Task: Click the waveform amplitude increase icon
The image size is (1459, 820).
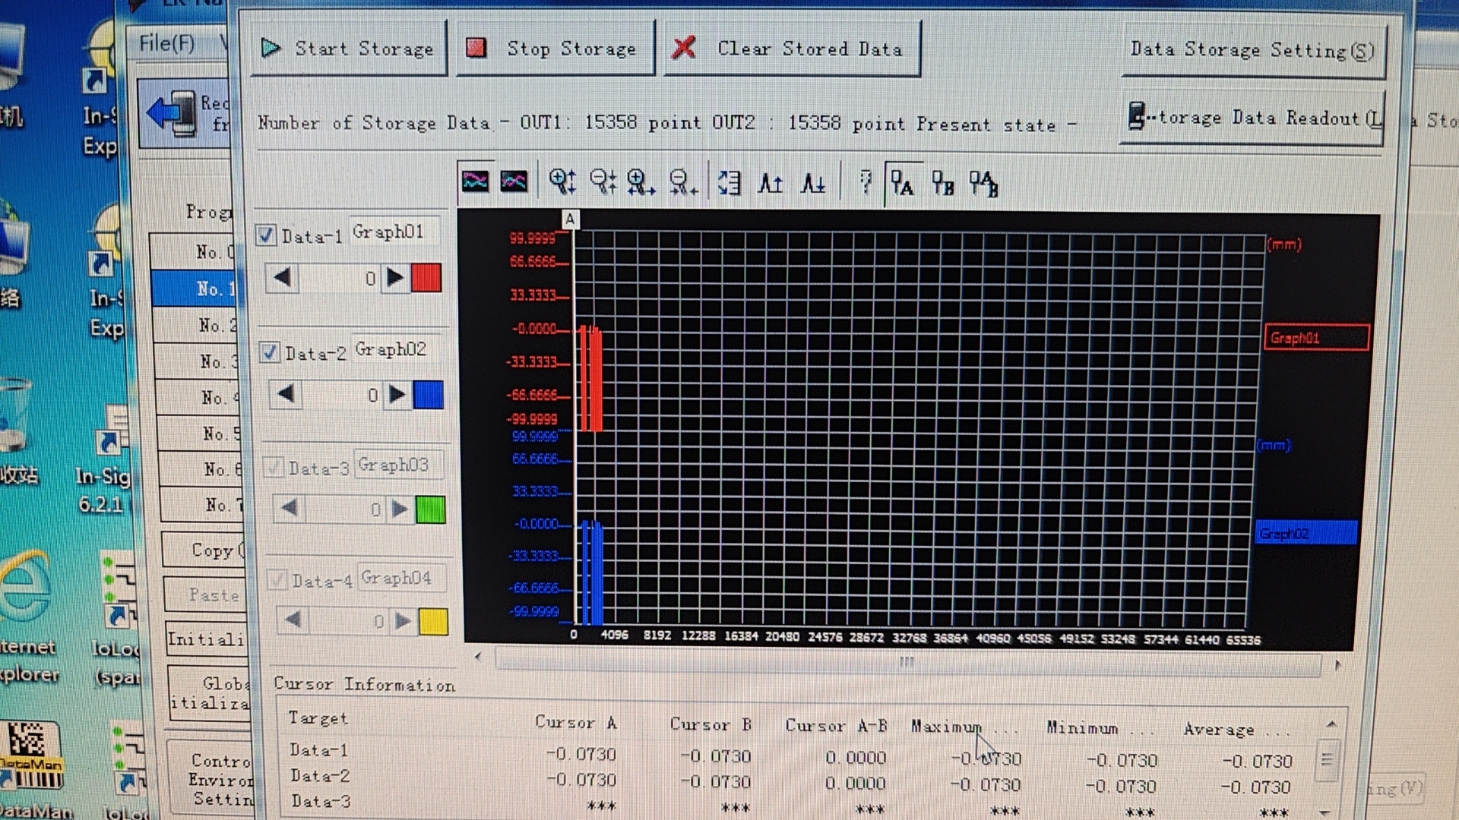Action: point(770,183)
